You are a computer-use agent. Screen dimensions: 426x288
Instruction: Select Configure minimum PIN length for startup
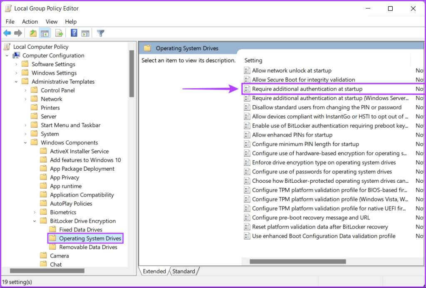point(305,144)
